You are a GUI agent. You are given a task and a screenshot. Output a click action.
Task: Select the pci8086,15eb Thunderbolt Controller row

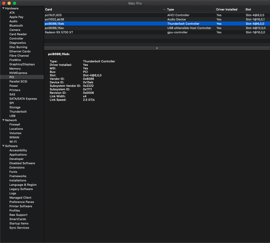pos(157,24)
